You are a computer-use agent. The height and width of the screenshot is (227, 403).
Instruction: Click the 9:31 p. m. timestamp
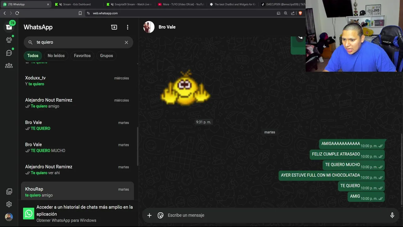pos(203,122)
